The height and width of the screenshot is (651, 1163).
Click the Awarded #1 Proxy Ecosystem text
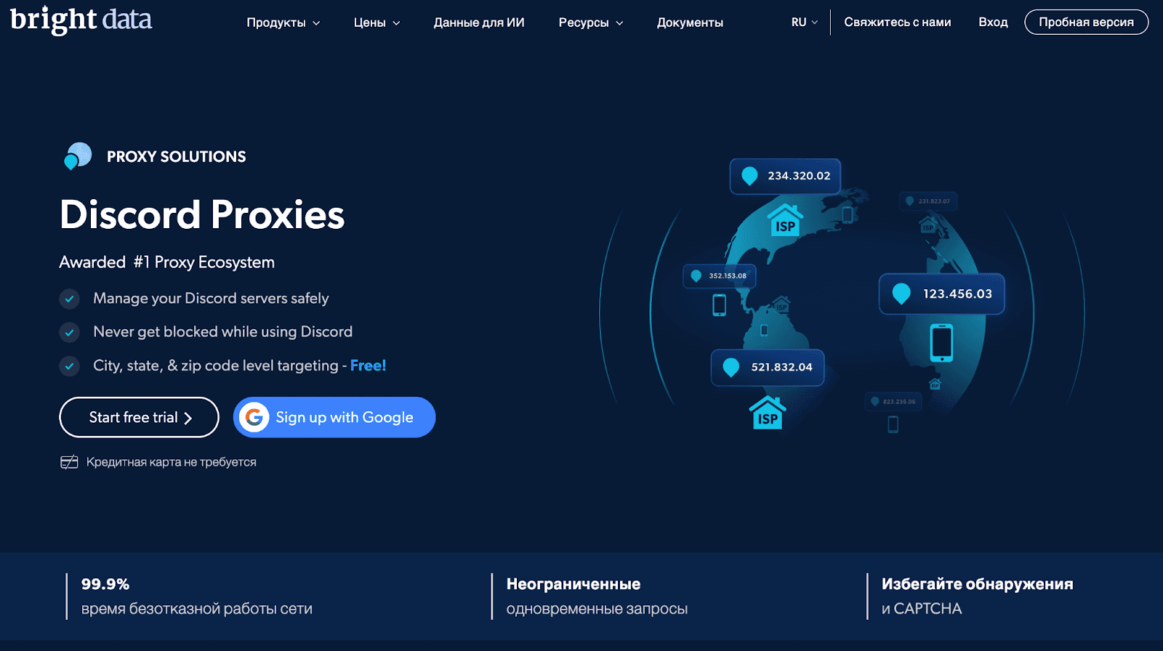tap(167, 262)
